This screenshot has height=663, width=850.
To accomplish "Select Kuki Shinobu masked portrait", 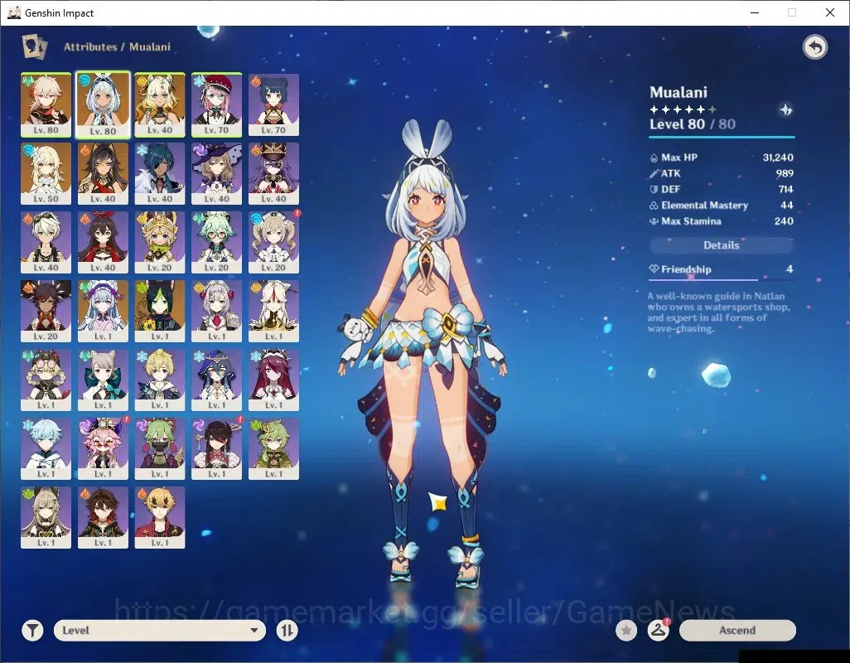I will 160,449.
